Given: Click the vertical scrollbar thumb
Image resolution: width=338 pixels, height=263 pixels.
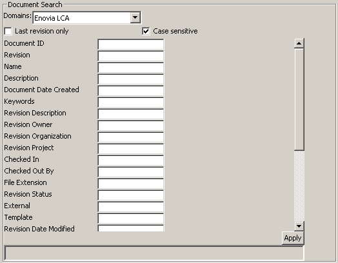Looking at the screenshot, I should 299,99.
